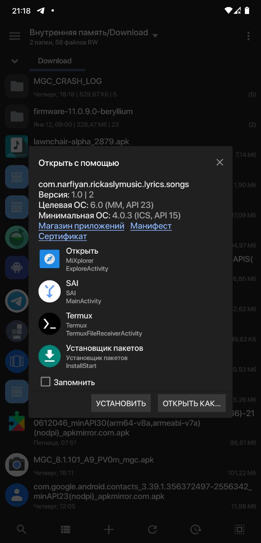Tap the ОТКРЫТЬ КАК... button
Screen dimensions: 261x543
pyautogui.click(x=192, y=403)
